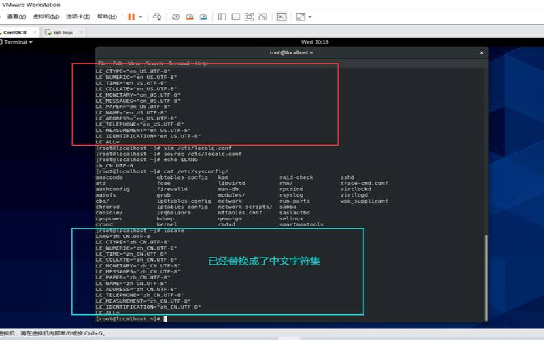Screen dimensions: 544x340
Task: Open the snapshot manager
Action: pyautogui.click(x=203, y=16)
